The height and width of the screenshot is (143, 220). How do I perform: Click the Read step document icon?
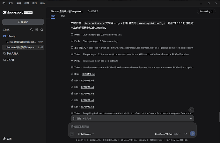72,74
